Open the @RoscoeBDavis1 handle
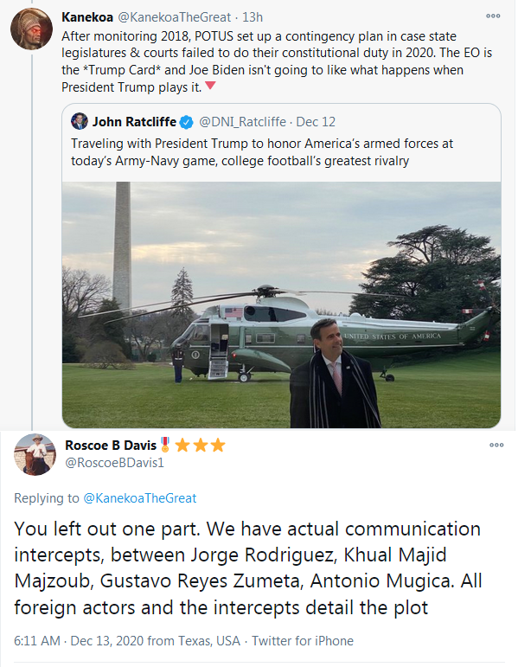The image size is (518, 667). click(114, 462)
